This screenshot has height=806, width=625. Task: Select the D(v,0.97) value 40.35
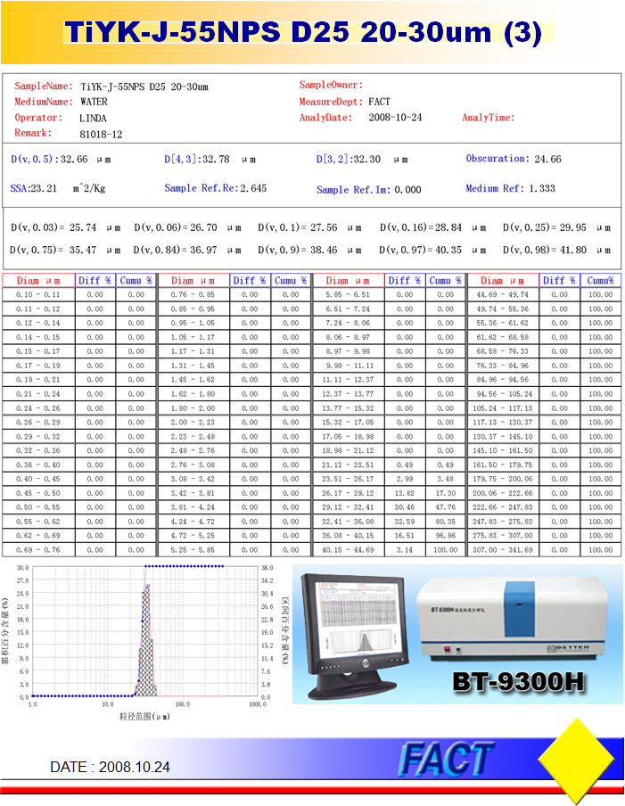pyautogui.click(x=448, y=250)
